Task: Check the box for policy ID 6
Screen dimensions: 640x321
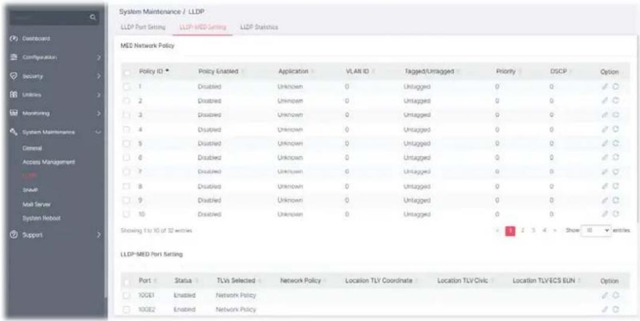Action: (128, 157)
